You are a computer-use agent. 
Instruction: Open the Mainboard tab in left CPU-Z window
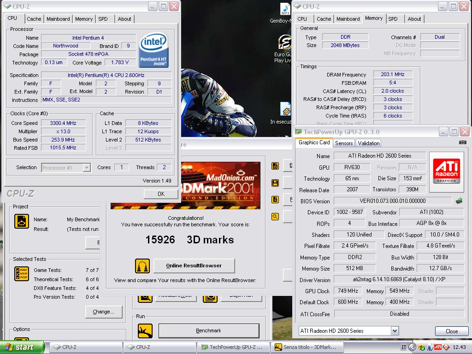tap(58, 18)
